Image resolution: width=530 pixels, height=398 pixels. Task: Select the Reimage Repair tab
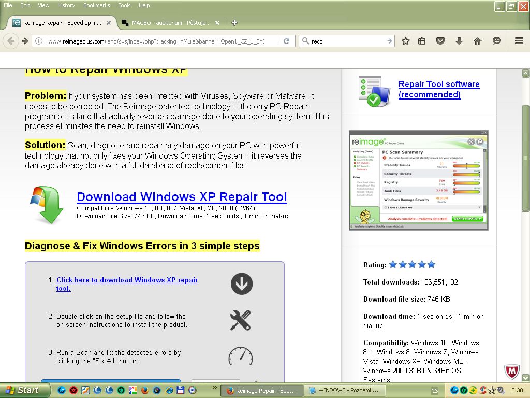pos(62,23)
